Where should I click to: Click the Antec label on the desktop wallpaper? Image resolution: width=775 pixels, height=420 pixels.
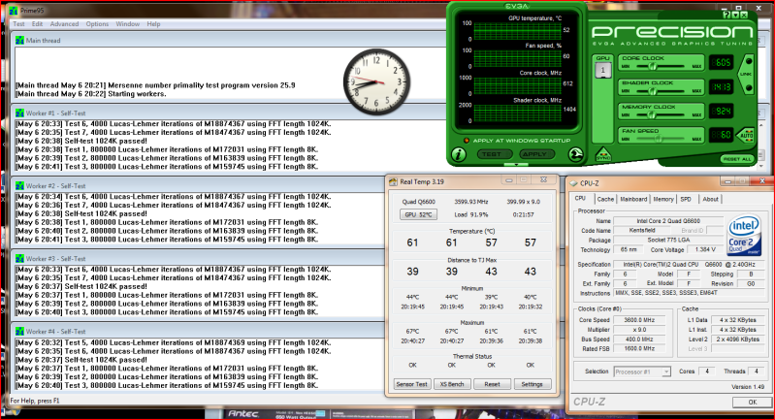click(x=243, y=413)
